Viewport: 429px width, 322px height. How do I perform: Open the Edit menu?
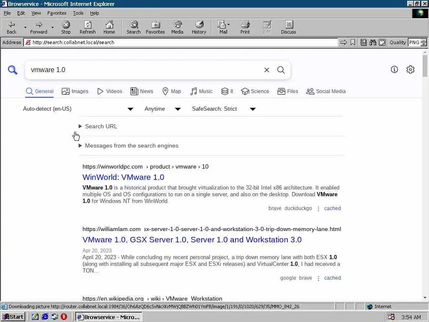coord(21,13)
